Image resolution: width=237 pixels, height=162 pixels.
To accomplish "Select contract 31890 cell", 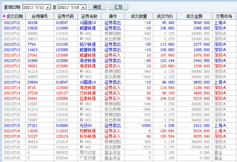I will pyautogui.click(x=32, y=61).
